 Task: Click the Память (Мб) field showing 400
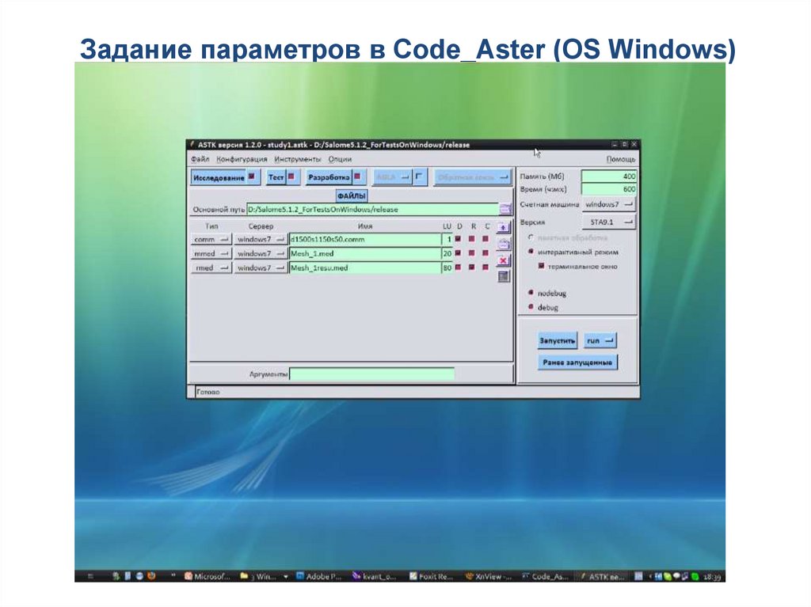pos(609,176)
